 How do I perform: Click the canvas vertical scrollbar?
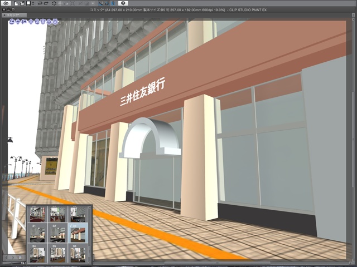pyautogui.click(x=353, y=139)
